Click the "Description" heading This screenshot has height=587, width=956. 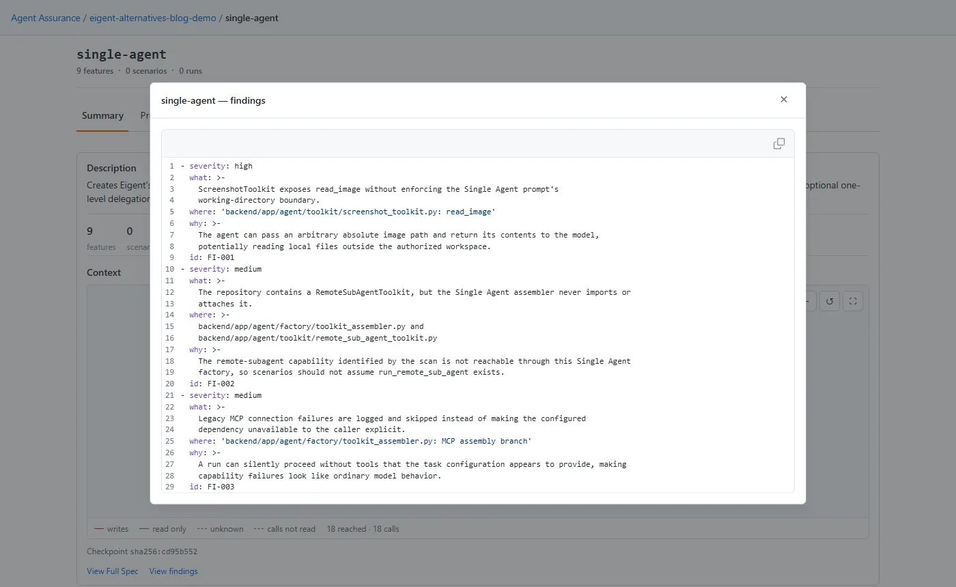[111, 168]
